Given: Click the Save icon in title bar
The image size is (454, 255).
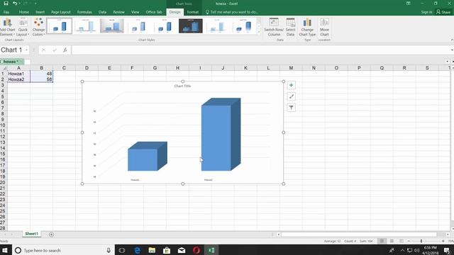Looking at the screenshot, I should click(x=6, y=4).
